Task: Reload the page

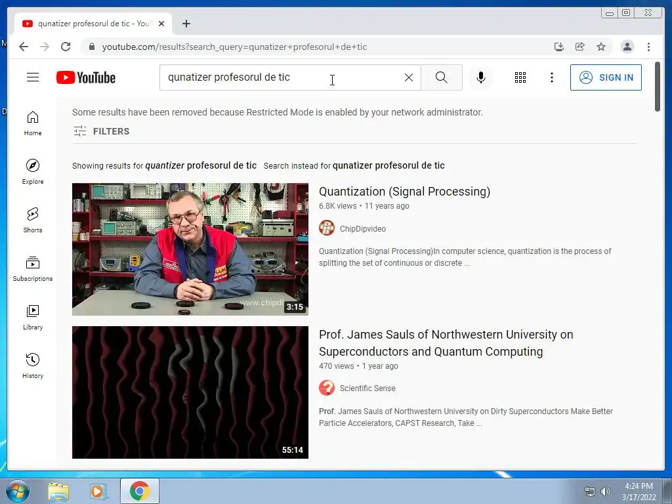Action: [66, 47]
